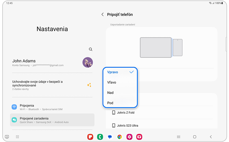Screen dimensions: 229x142
Task: Tap the battery status indicator
Action: coord(222,3)
